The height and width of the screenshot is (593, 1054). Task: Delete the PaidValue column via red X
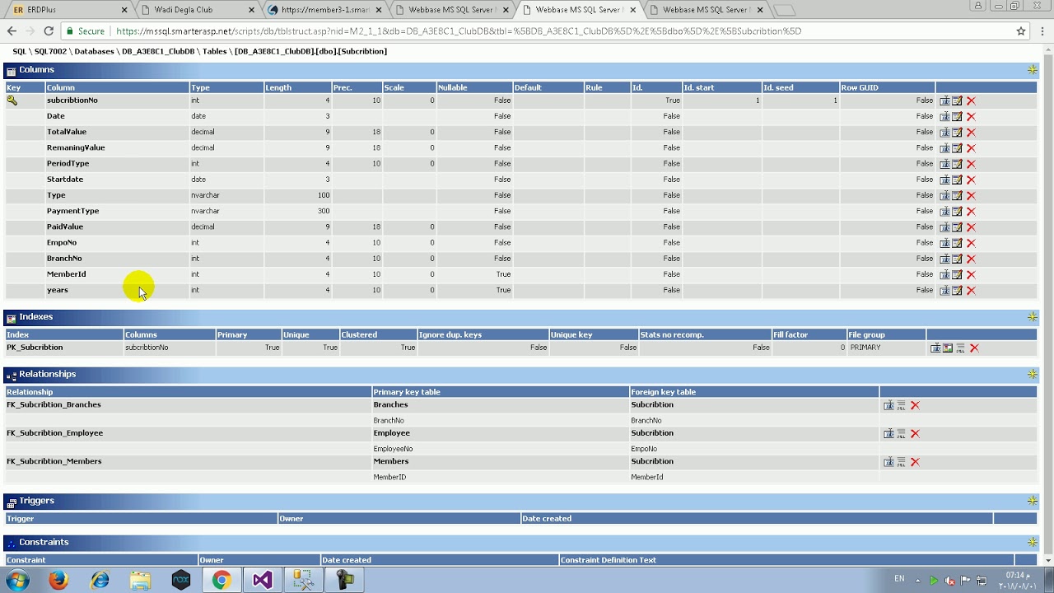(x=971, y=226)
